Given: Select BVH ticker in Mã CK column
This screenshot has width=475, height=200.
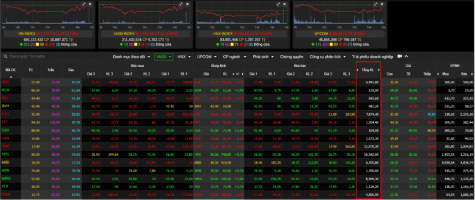Looking at the screenshot, I should tap(6, 107).
